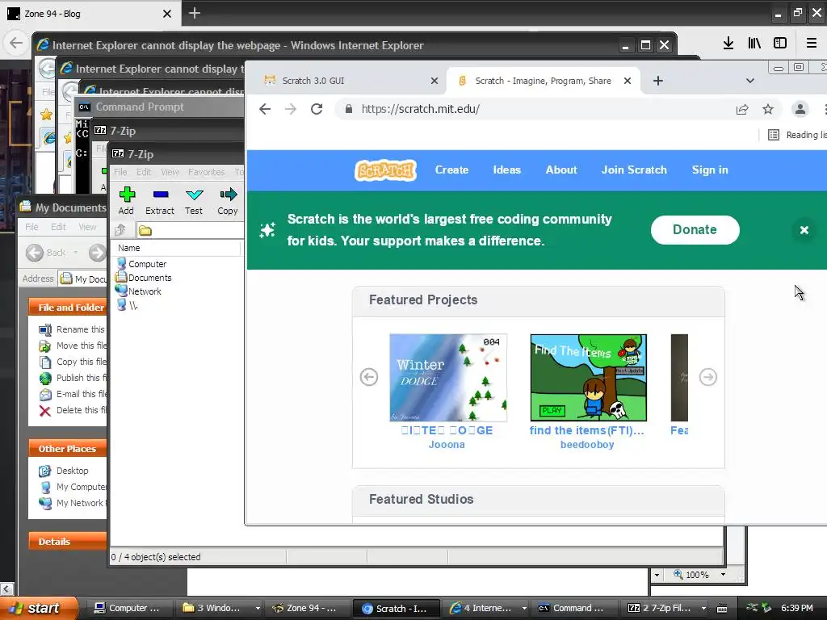
Task: Open Desktop under Other Places
Action: coord(64,471)
